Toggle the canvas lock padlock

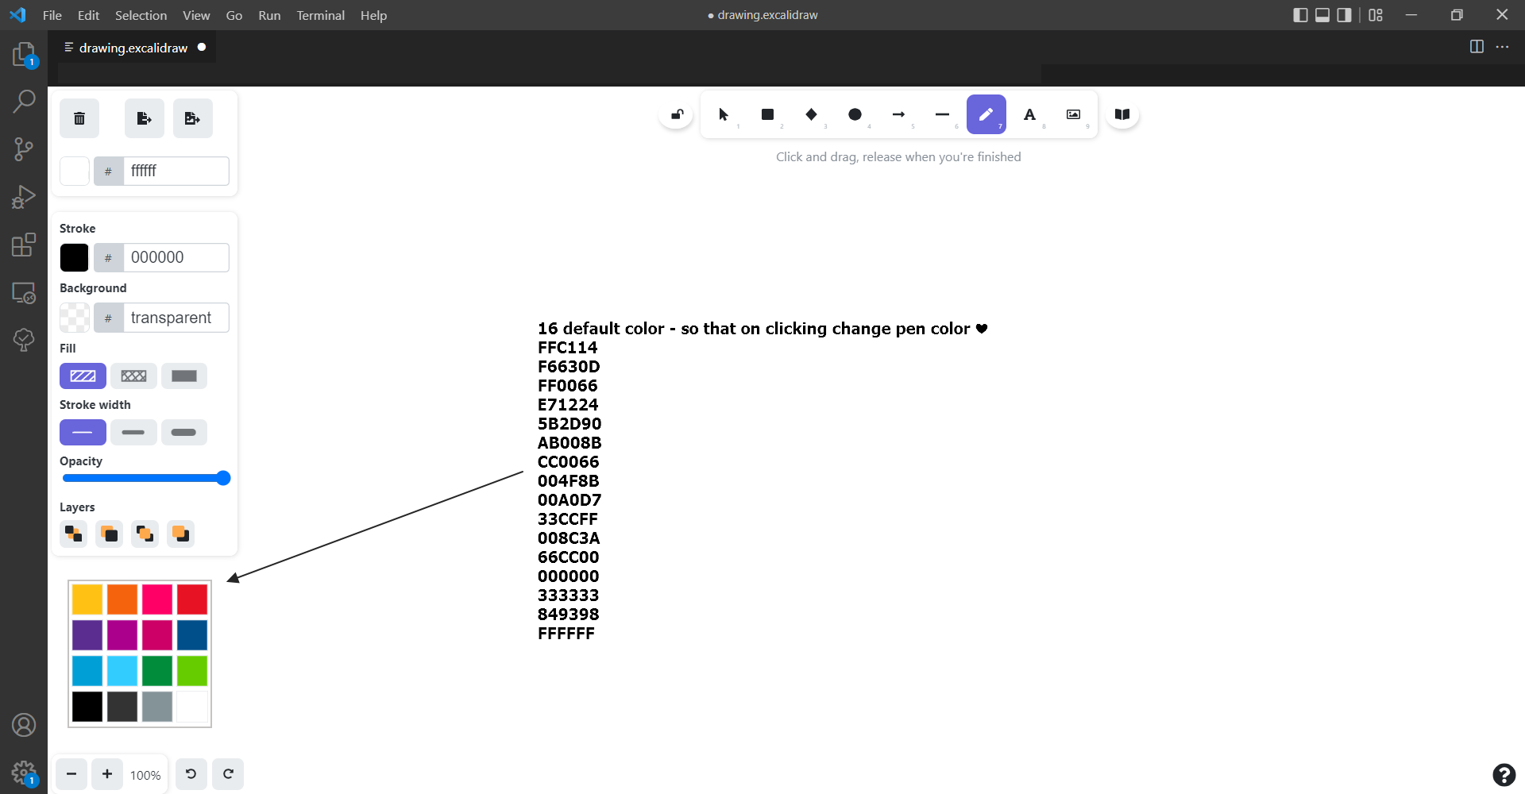click(x=676, y=114)
